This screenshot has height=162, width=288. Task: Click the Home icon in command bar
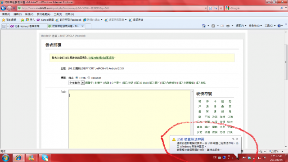tap(204, 26)
